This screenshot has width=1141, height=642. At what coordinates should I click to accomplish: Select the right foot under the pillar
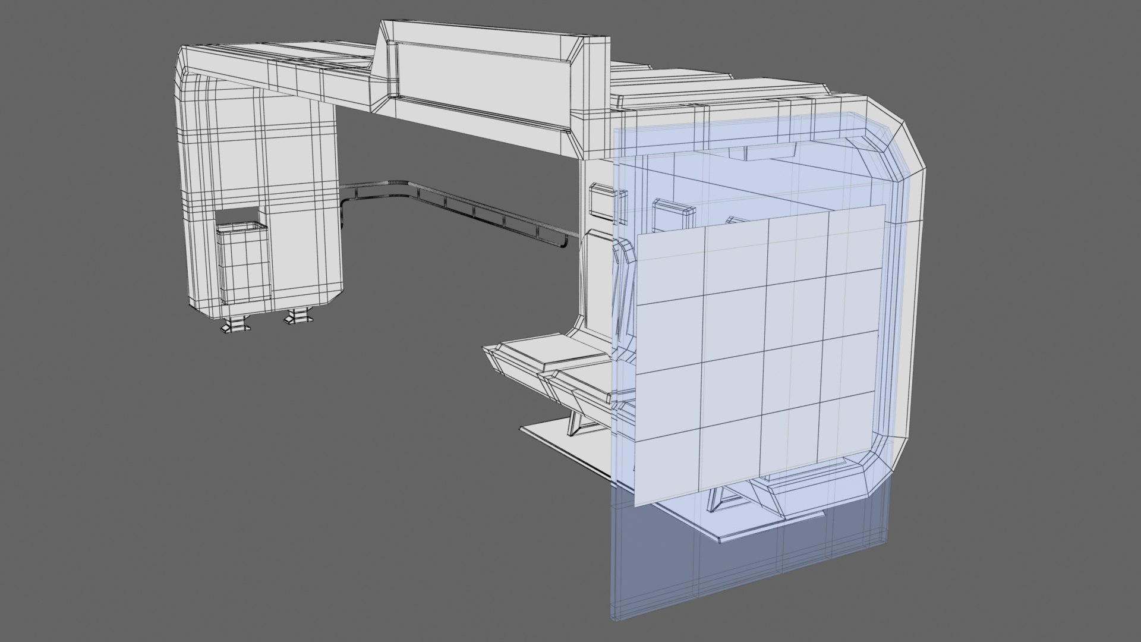coord(298,316)
